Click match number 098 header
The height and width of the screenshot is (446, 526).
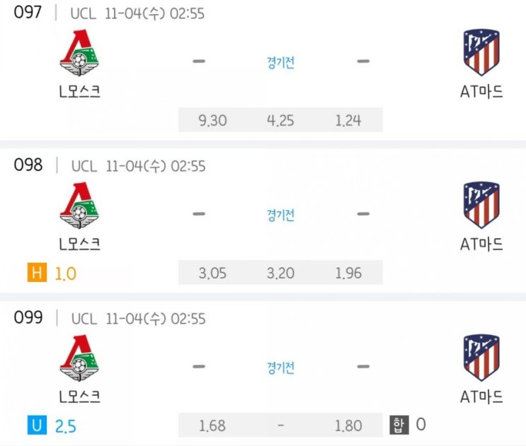(x=28, y=165)
